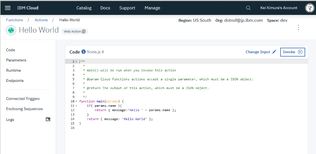316x154 pixels.
Task: Click line number 16 in the gutter
Action: coord(73,128)
